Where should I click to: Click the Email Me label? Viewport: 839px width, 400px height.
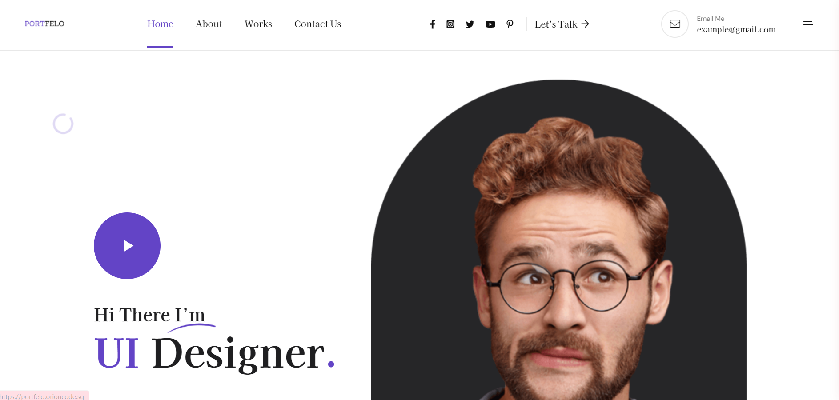[x=711, y=19]
